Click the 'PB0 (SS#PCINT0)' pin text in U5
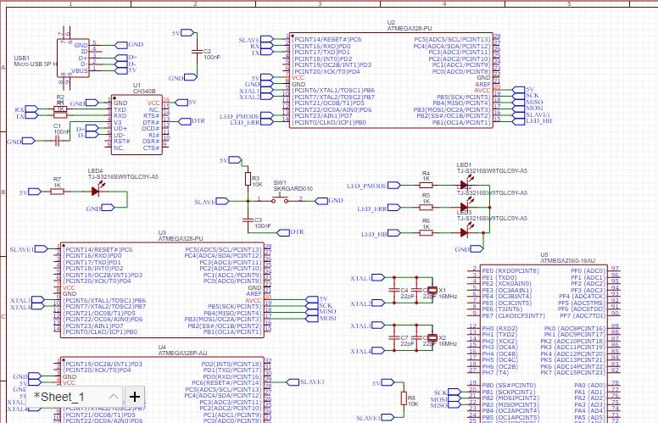This screenshot has width=658, height=423. click(509, 385)
